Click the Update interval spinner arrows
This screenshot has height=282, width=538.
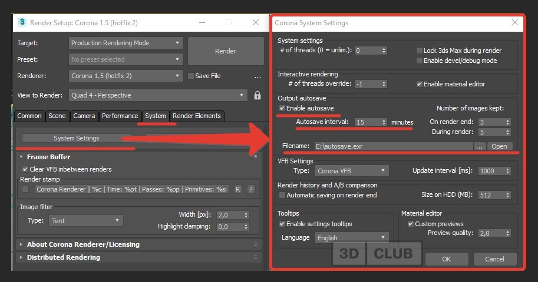[507, 171]
